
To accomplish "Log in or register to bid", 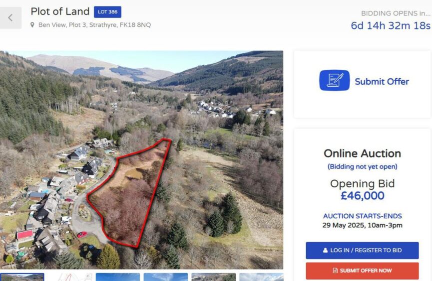I will 362,251.
